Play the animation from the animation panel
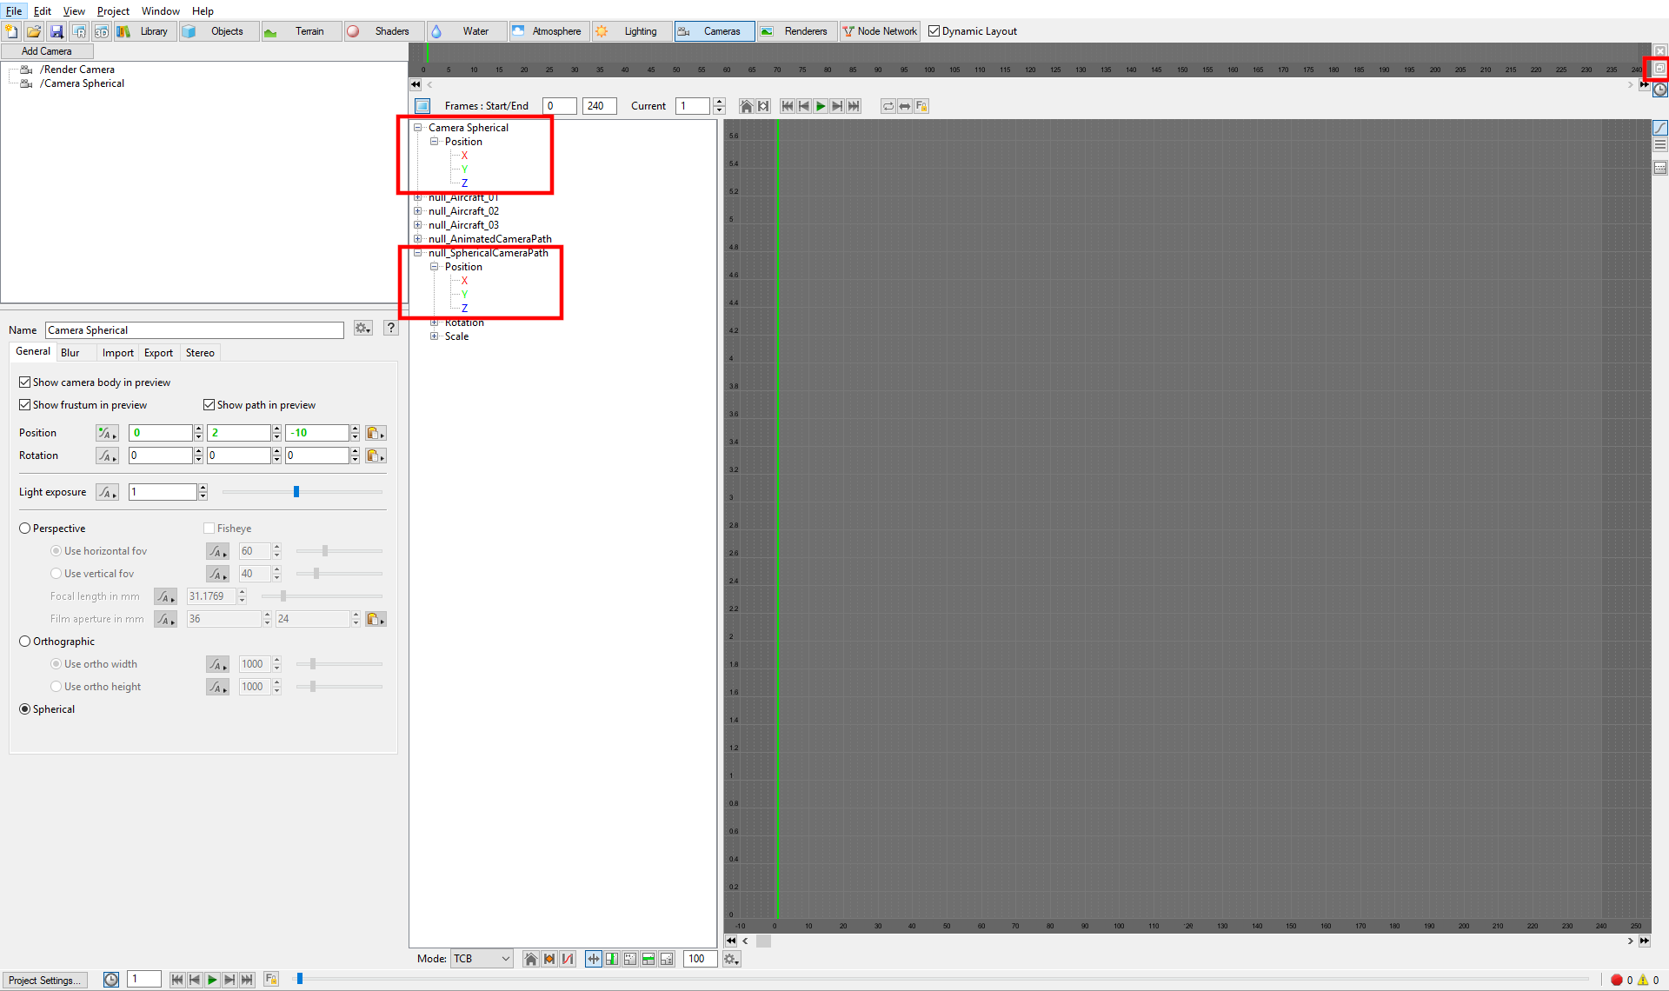The width and height of the screenshot is (1669, 991). coord(821,106)
